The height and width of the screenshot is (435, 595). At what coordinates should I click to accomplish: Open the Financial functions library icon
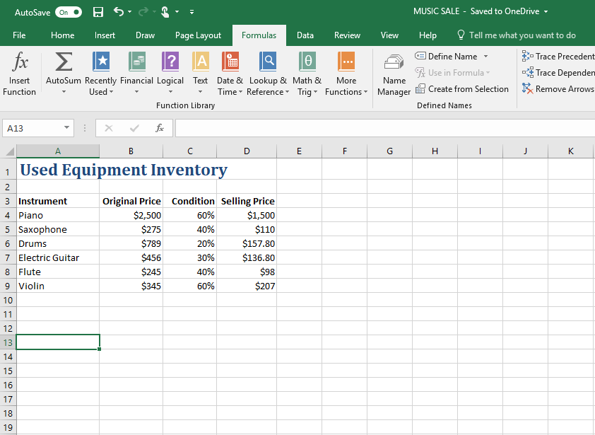point(136,62)
